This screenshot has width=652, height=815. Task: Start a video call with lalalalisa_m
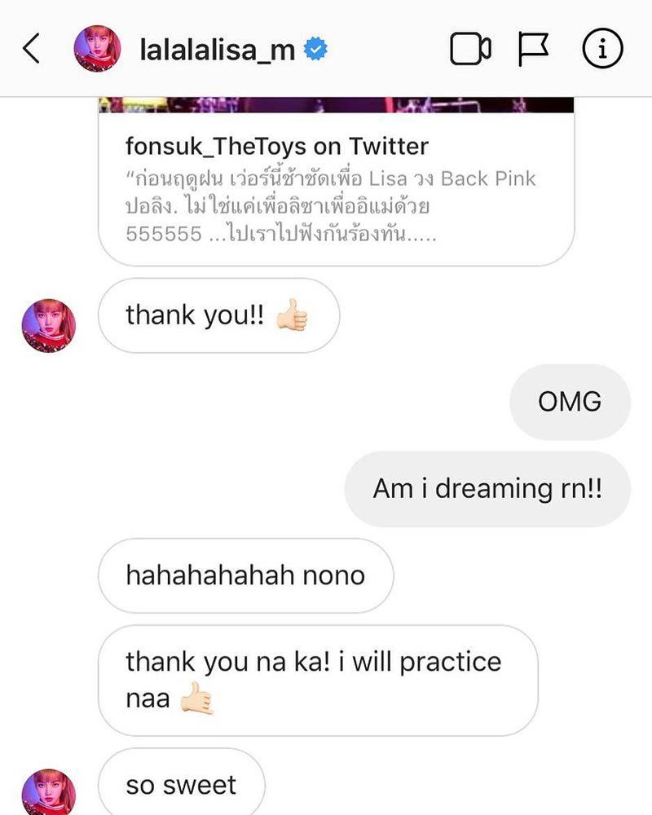pos(470,49)
